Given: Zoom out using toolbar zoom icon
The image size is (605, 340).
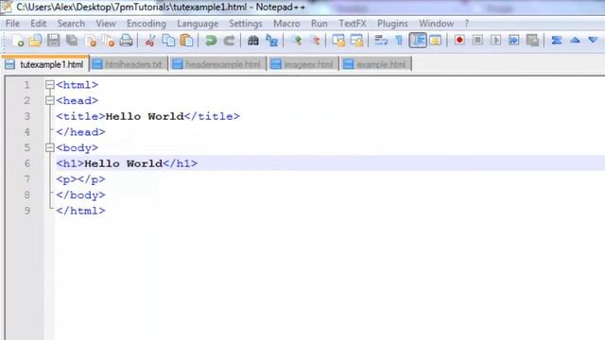Looking at the screenshot, I should pos(315,41).
